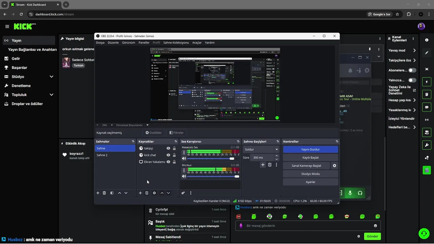Open source properties gear in Kaynaklar panel

[154, 193]
